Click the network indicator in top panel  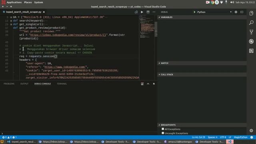click(221, 2)
